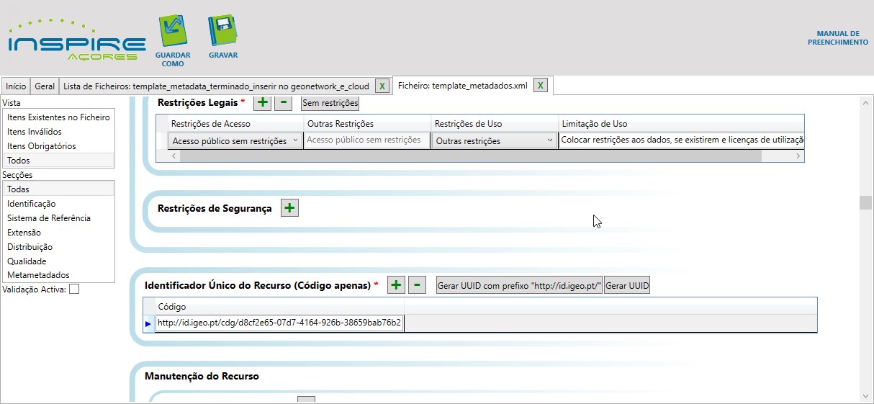Image resolution: width=874 pixels, height=404 pixels.
Task: Click Gerar UUID com prefixo button
Action: (x=519, y=286)
